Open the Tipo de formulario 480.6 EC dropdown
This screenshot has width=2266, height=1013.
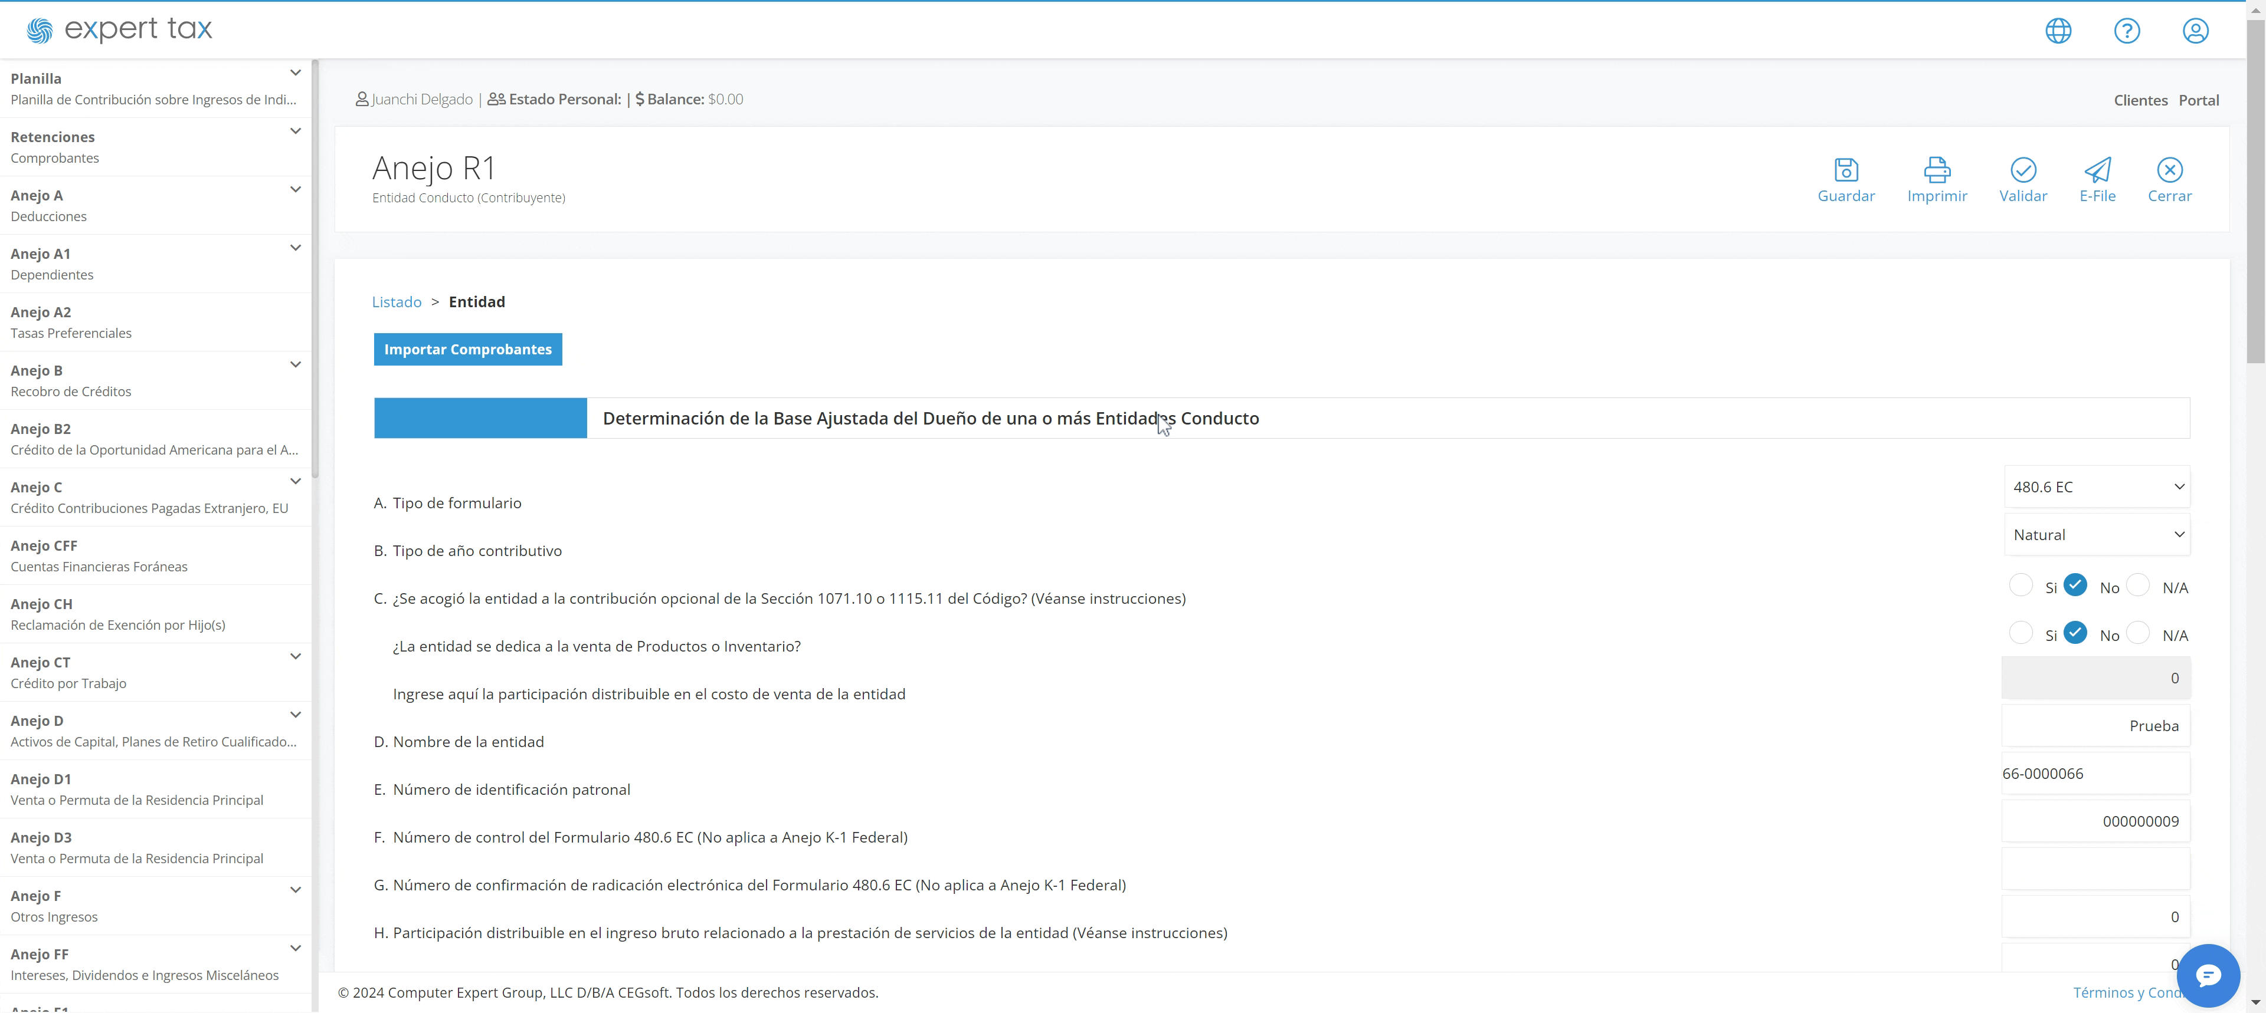[2096, 487]
